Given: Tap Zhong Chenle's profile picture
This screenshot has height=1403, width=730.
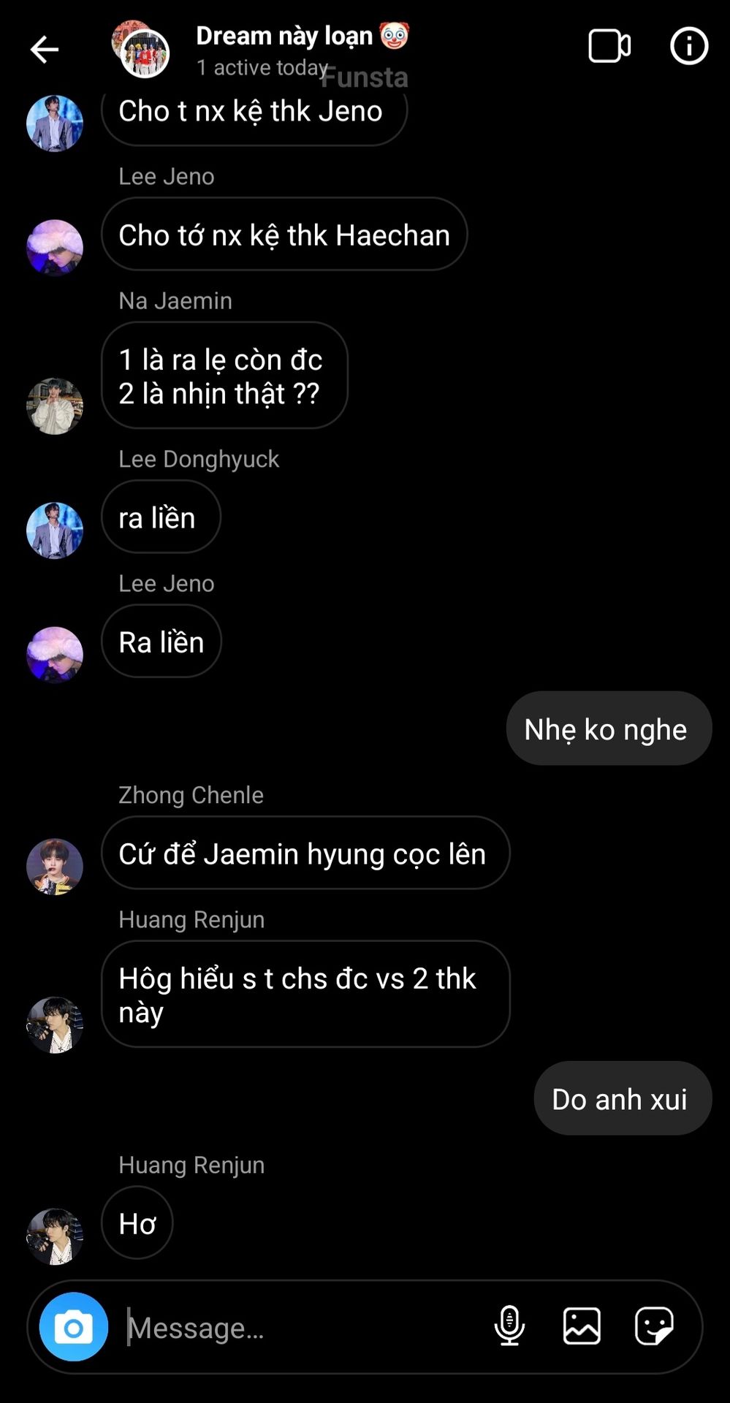Looking at the screenshot, I should (55, 867).
